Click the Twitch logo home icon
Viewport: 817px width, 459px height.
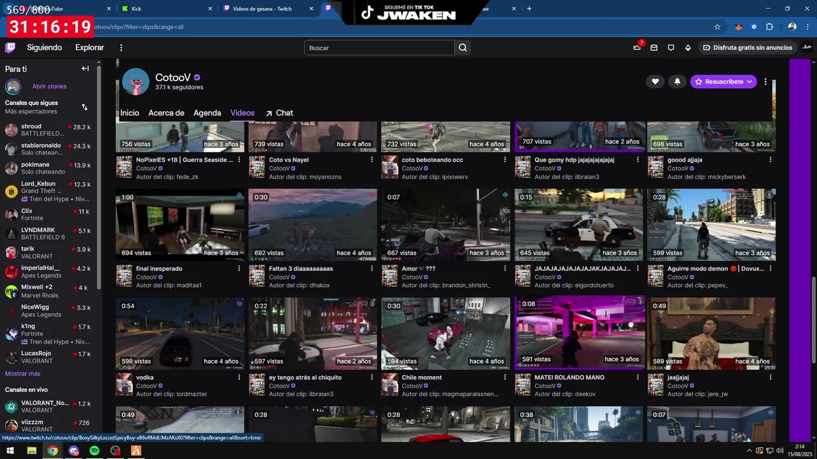10,48
